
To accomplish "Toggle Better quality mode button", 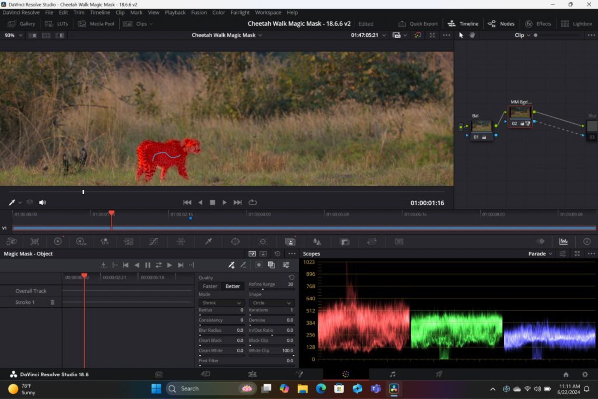I will click(232, 286).
